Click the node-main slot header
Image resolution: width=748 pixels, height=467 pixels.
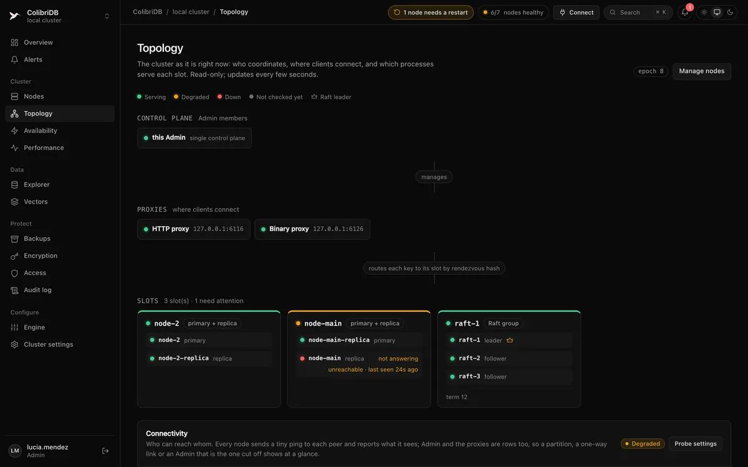(x=359, y=323)
